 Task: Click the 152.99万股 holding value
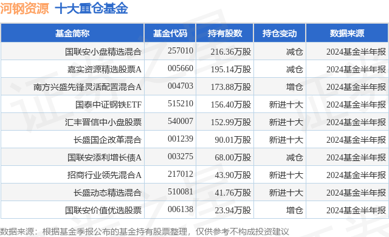point(231,122)
